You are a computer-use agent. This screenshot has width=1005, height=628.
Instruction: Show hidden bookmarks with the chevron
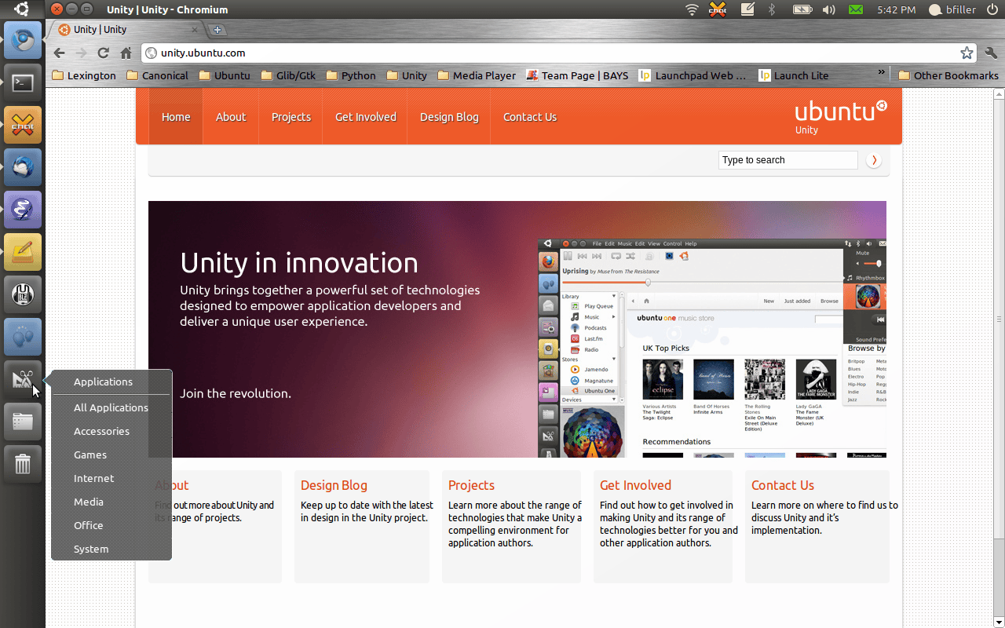click(x=882, y=73)
